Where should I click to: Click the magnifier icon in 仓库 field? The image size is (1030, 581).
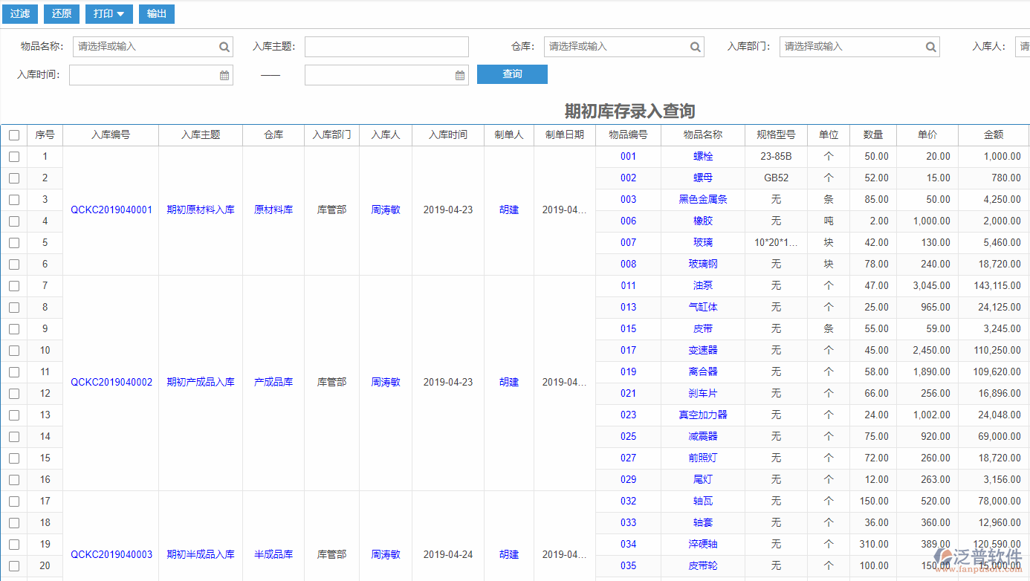(x=695, y=46)
